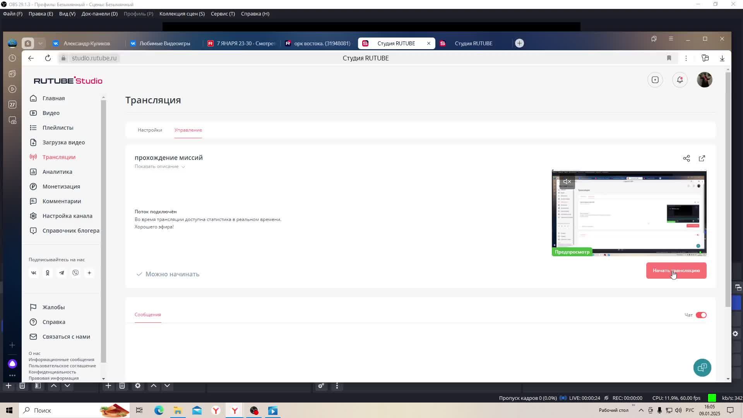The width and height of the screenshot is (743, 418).
Task: Go to Трансляции section
Action: click(53, 157)
